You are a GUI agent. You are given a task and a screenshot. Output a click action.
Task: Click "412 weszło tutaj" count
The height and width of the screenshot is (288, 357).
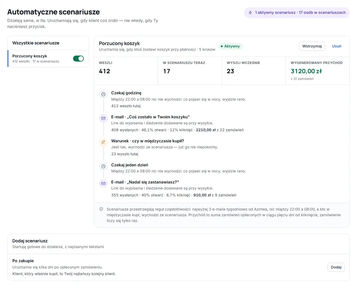[126, 106]
